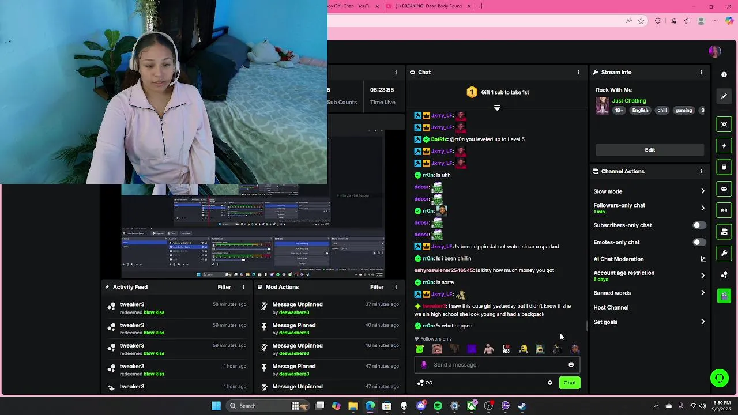Show hidden system tray icons
738x415 pixels.
[656, 406]
